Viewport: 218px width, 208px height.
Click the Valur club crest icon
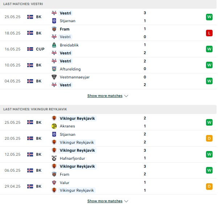point(54,183)
